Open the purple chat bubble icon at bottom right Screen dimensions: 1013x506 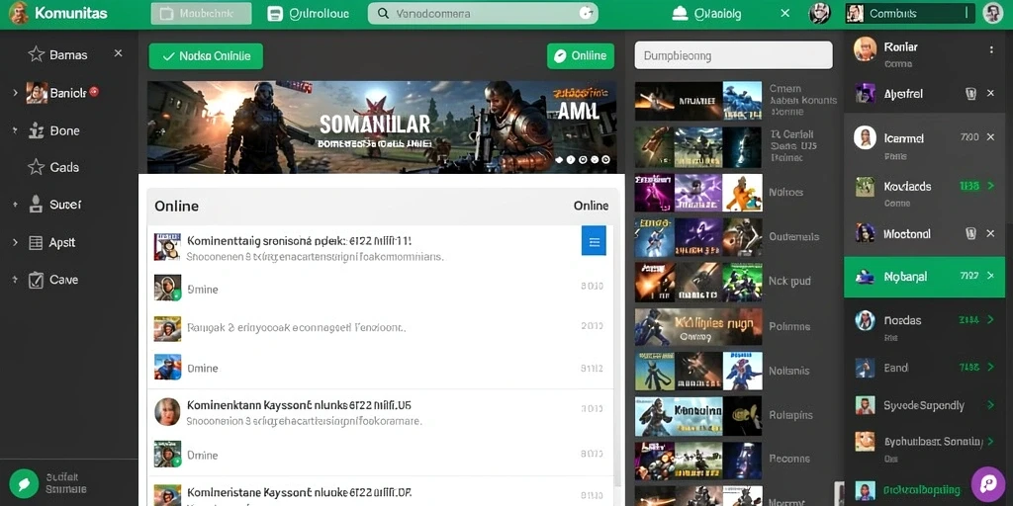point(988,484)
